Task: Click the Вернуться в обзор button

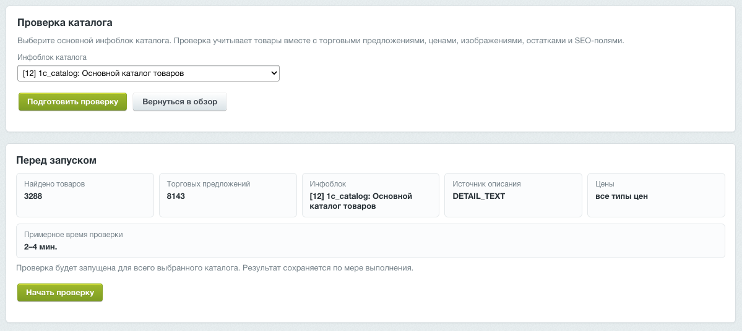Action: [x=180, y=101]
